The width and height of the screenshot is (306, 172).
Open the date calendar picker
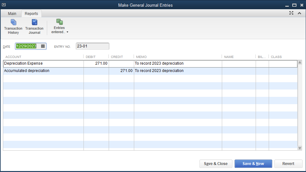[43, 46]
